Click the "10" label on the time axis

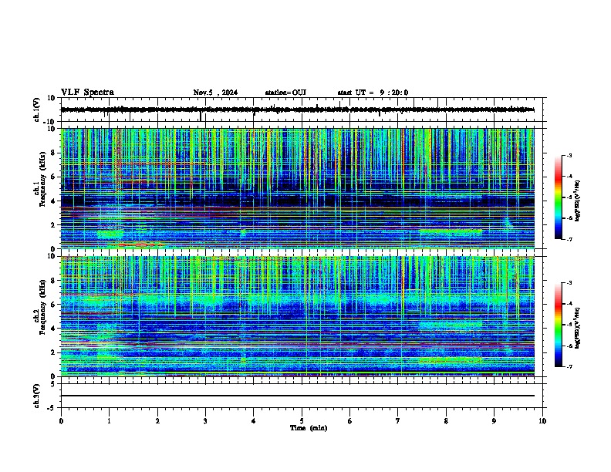542,421
